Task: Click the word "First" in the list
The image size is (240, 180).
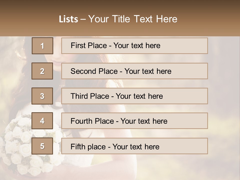Action: coord(78,45)
